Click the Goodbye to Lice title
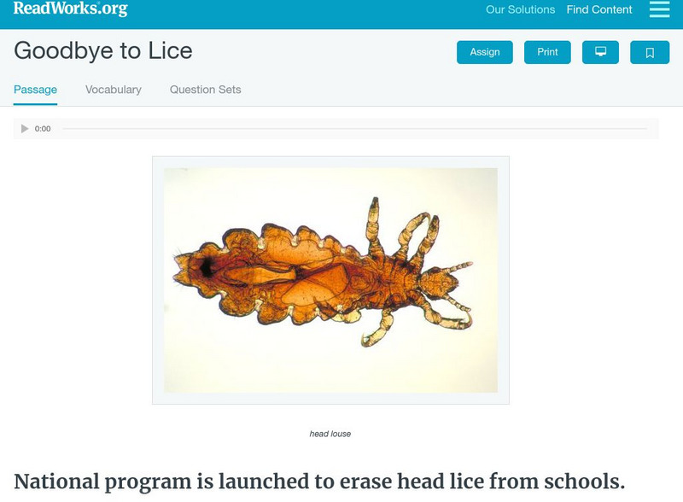Viewport: 683px width, 502px height. tap(103, 50)
